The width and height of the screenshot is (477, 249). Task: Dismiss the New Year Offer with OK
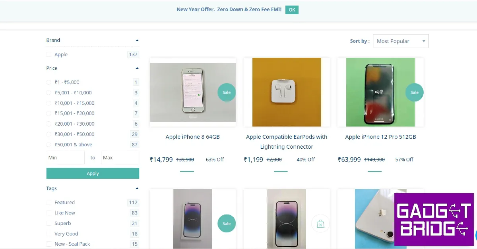click(x=292, y=10)
